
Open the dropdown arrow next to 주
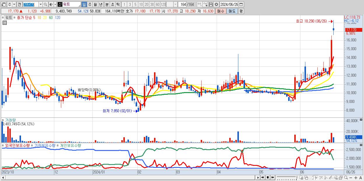(14, 4)
